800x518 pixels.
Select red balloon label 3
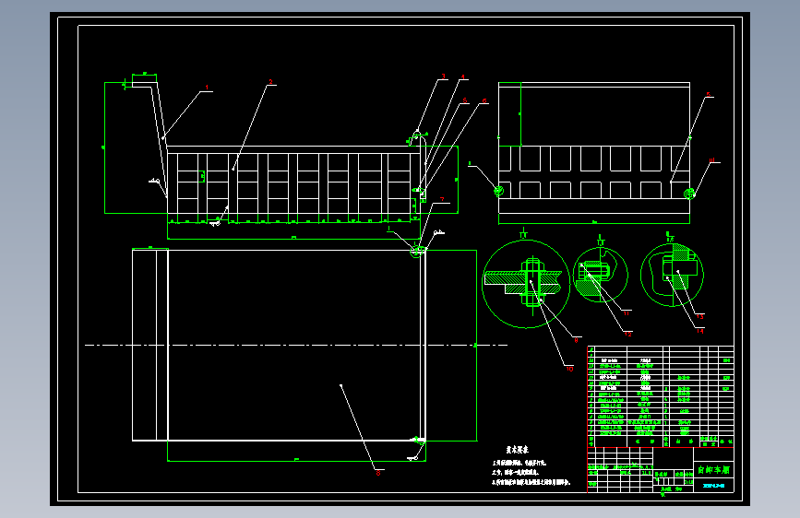[443, 77]
